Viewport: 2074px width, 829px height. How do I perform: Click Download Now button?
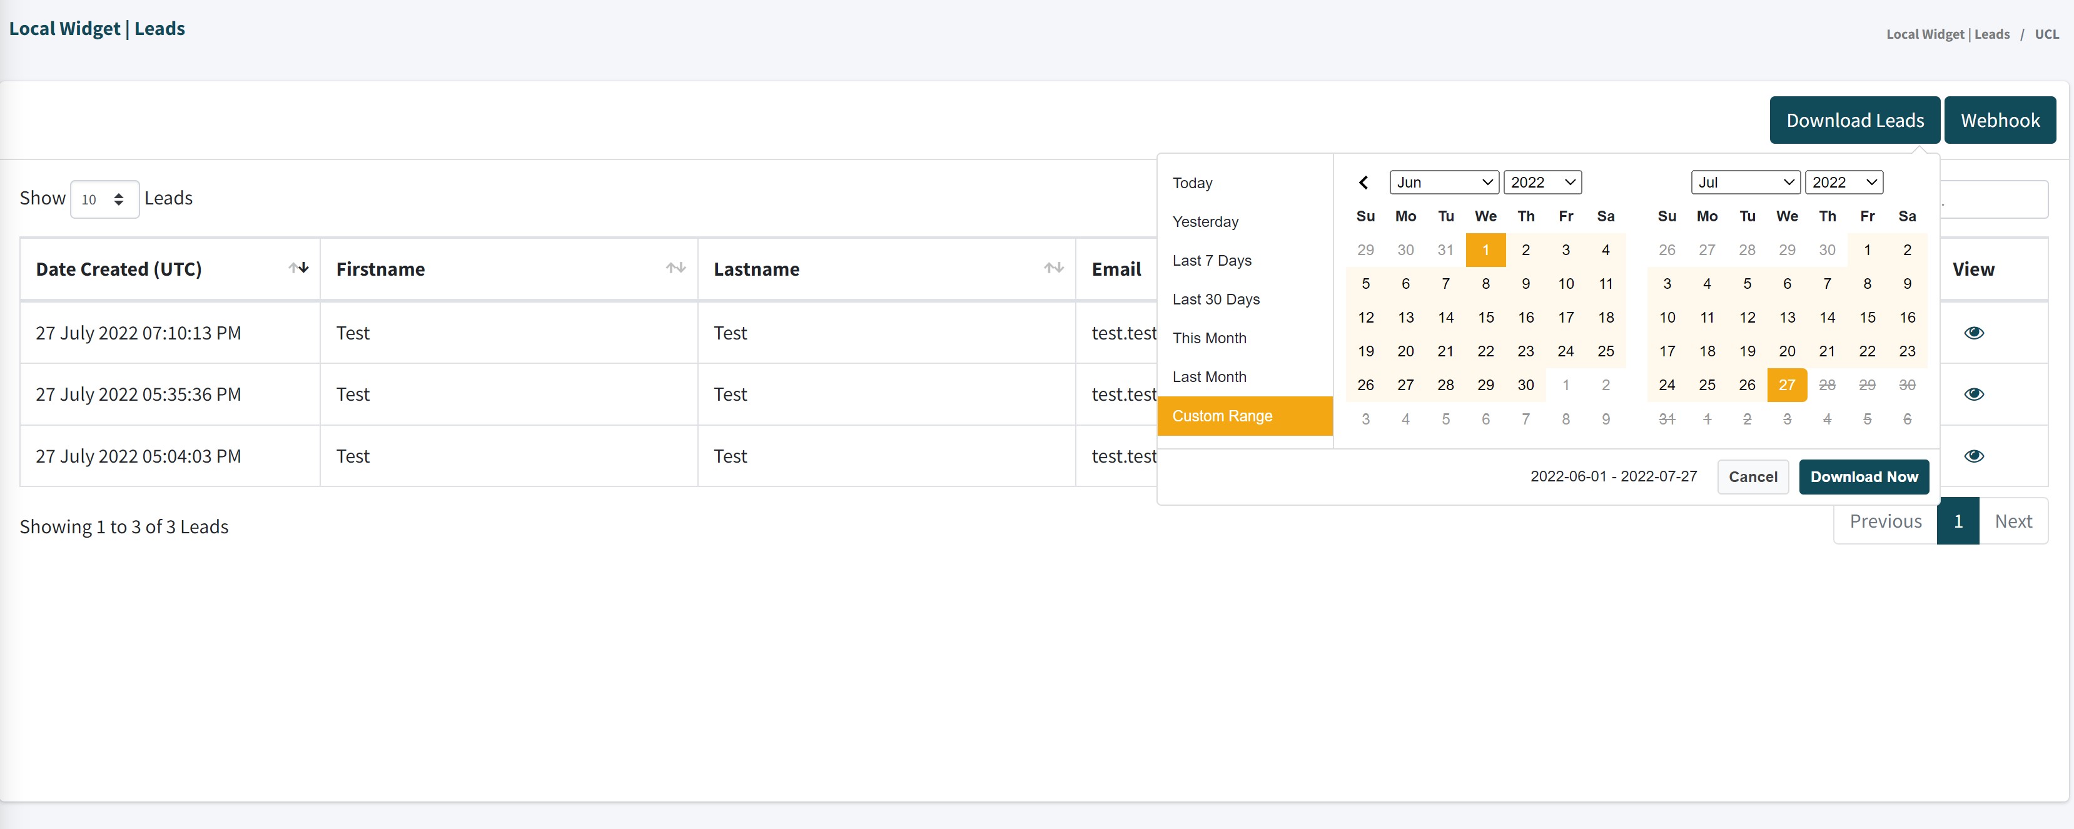(x=1863, y=476)
